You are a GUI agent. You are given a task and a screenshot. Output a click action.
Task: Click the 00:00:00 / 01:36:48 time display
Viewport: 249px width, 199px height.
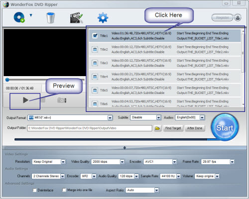click(19, 88)
